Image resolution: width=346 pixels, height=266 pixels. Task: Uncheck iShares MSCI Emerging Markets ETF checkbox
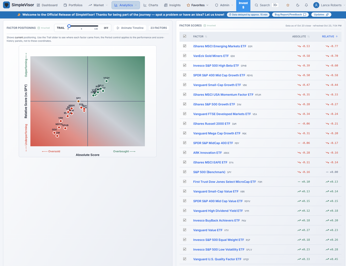coord(185,46)
